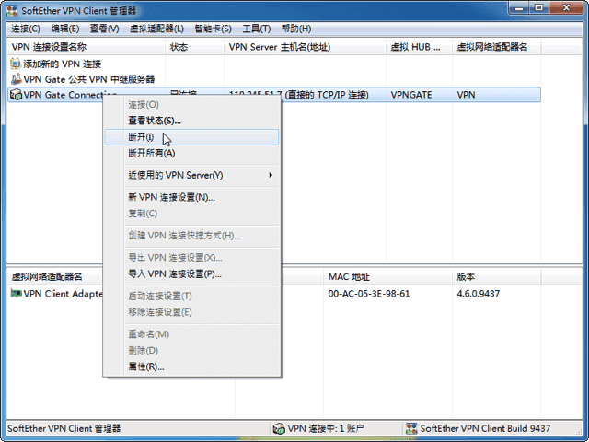Minimize the SoftEther VPN Client window

(519, 7)
